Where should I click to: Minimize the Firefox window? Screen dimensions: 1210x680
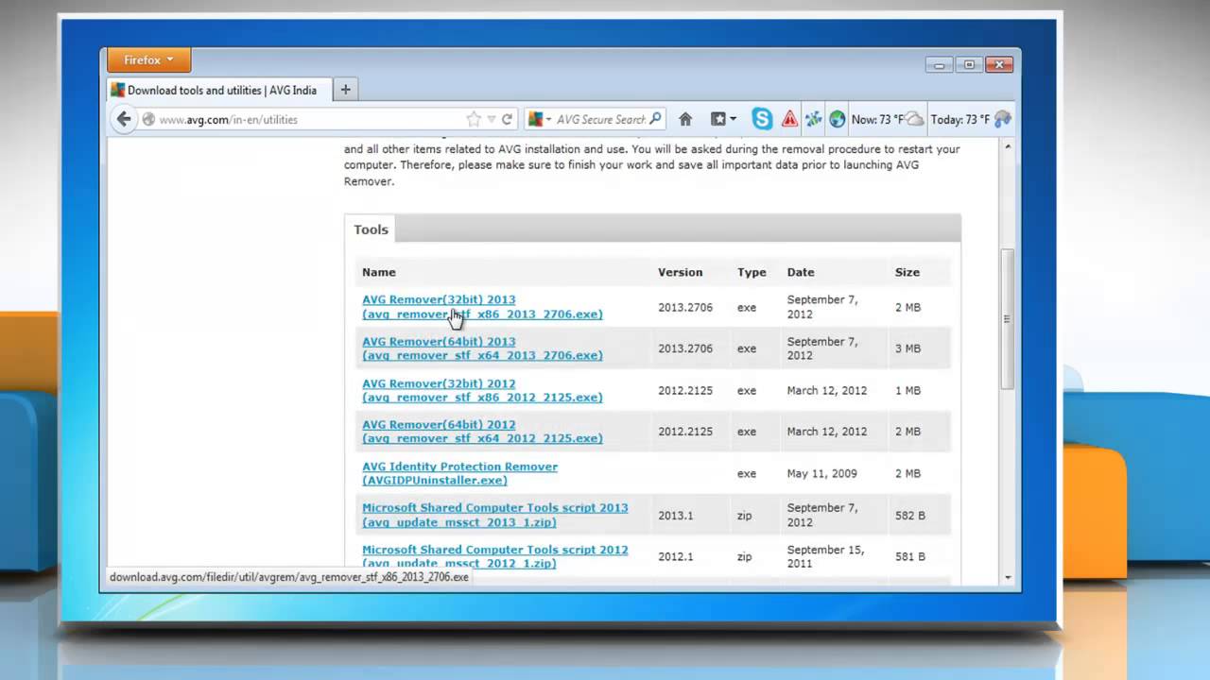point(939,65)
